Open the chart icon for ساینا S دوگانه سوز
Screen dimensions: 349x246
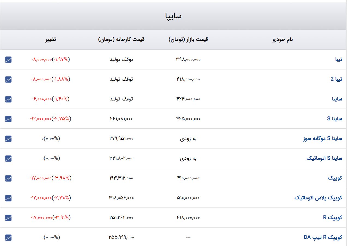(x=8, y=139)
